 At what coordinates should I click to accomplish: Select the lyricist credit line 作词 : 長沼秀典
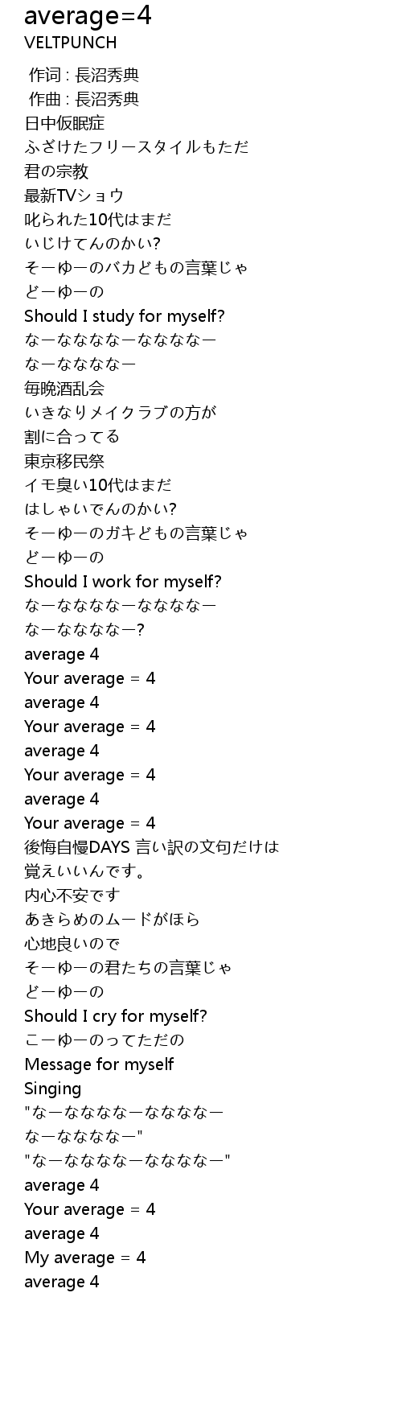(x=84, y=75)
